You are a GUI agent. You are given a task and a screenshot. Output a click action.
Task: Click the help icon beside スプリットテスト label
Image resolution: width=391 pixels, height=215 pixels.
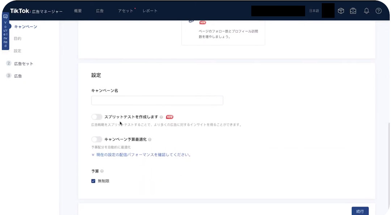tap(161, 116)
